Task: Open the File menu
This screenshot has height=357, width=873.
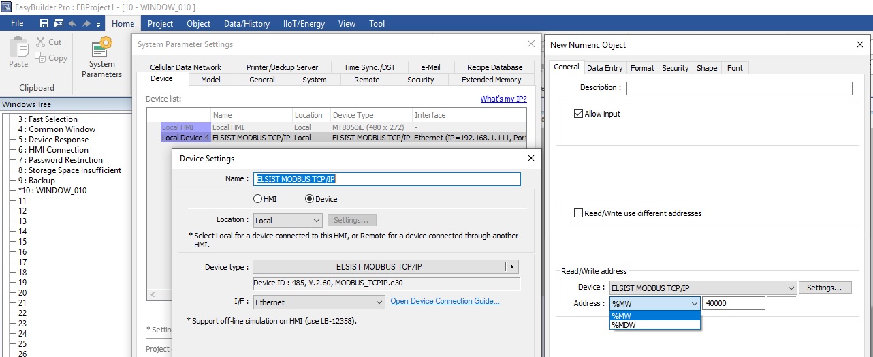Action: [x=17, y=23]
